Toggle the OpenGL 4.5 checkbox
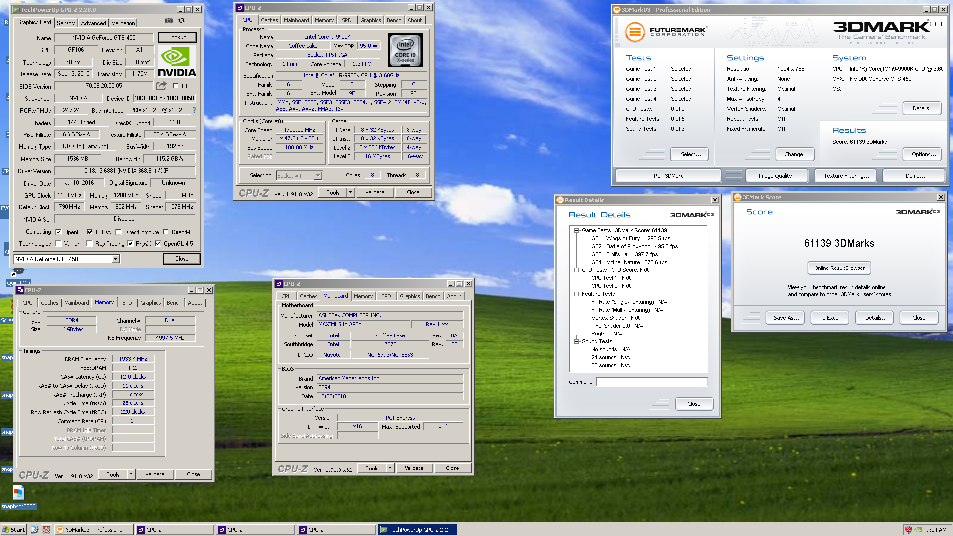Screen dimensions: 953x536 pos(158,243)
